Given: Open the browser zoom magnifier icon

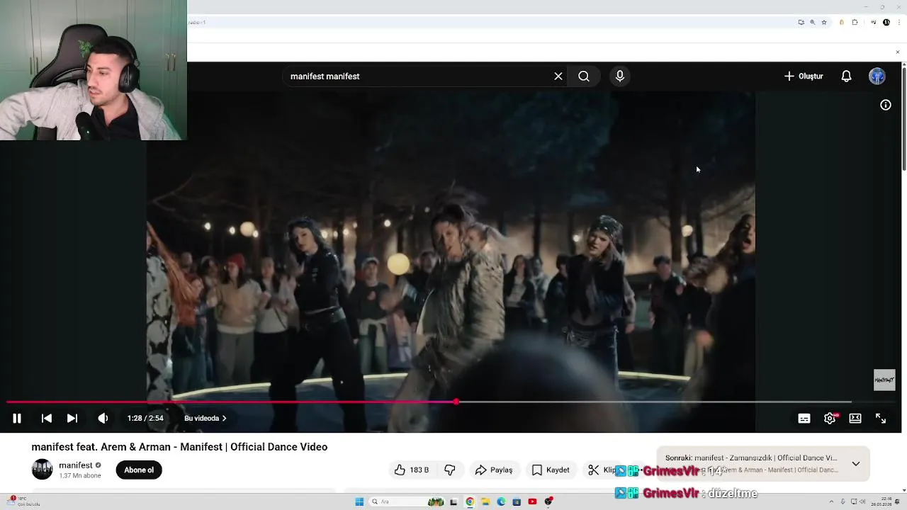Looking at the screenshot, I should pos(813,22).
